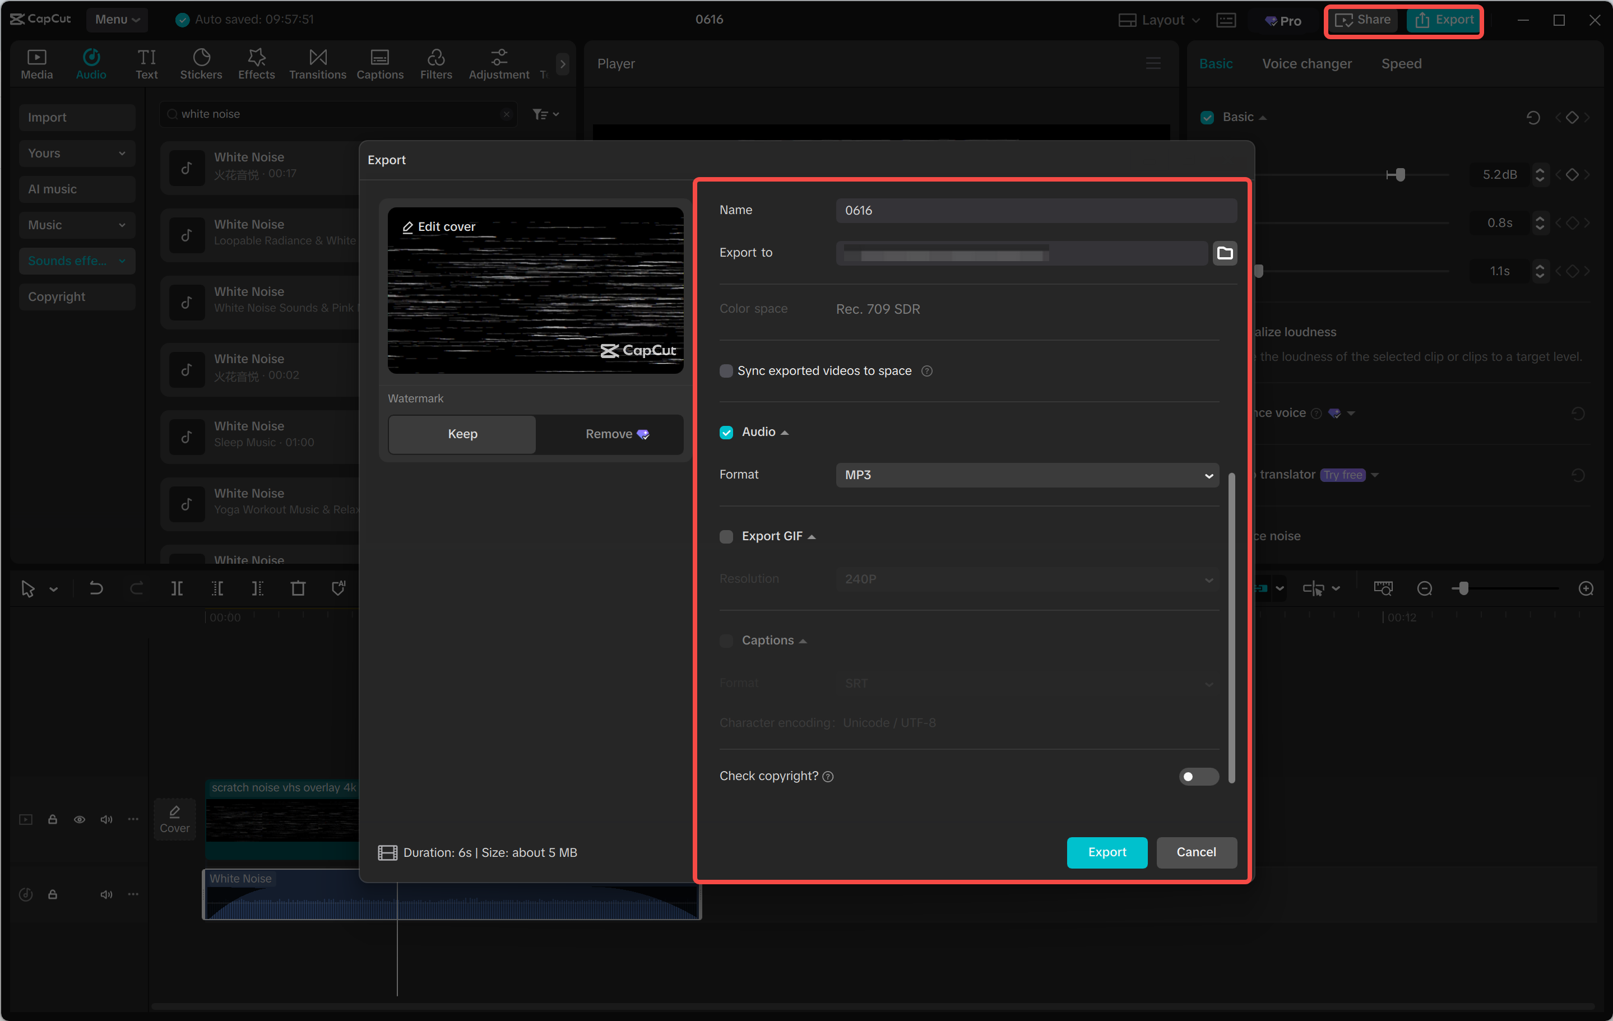Open the MP3 audio format dropdown
This screenshot has width=1613, height=1021.
(1026, 475)
